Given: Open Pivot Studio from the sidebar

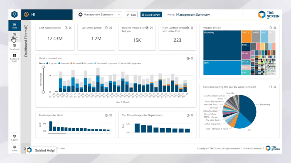Looking at the screenshot, I should tap(15, 47).
